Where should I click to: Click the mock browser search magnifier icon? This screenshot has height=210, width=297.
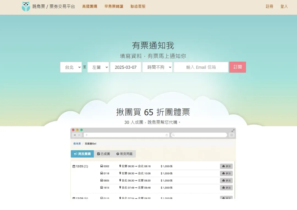173,135
